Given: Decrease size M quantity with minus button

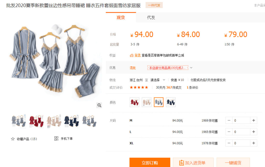Looking at the screenshot, I should click(x=229, y=120).
